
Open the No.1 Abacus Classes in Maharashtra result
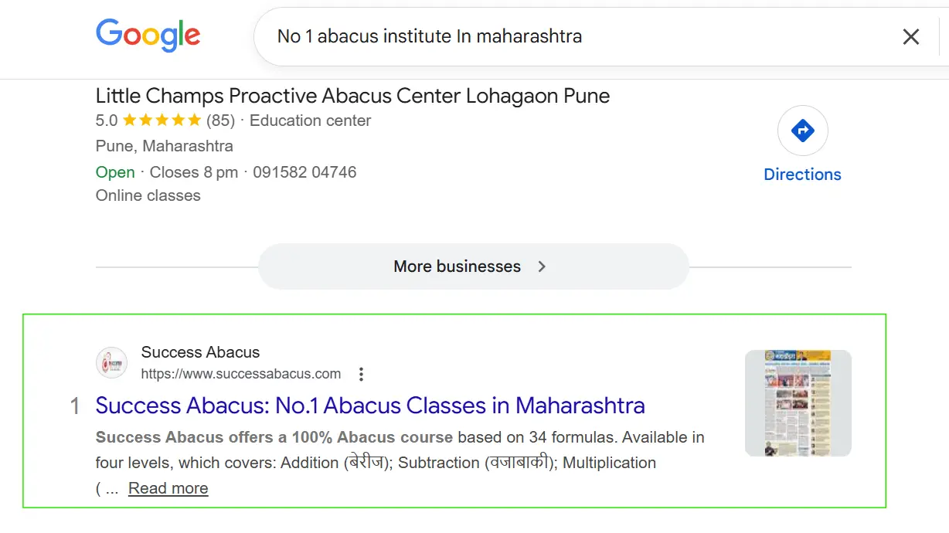(x=369, y=406)
